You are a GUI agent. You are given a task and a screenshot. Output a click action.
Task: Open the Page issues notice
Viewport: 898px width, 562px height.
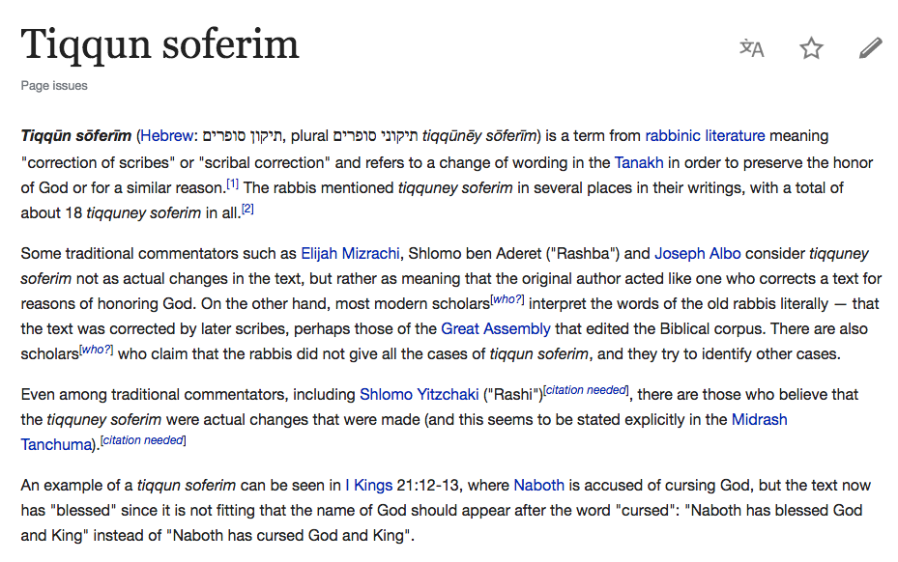[x=54, y=86]
